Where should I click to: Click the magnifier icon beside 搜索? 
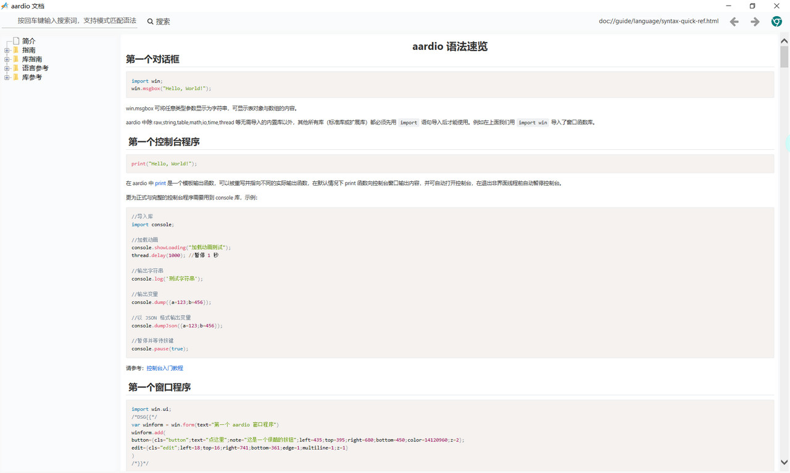pyautogui.click(x=150, y=22)
